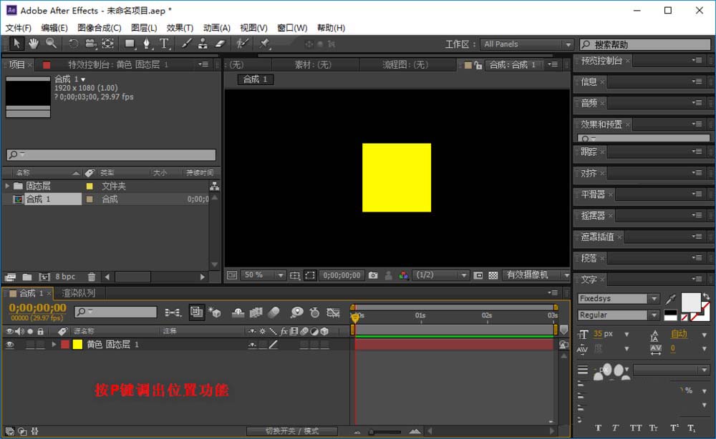This screenshot has height=439, width=716.
Task: Click the 切换开关 / 模式 button
Action: pos(291,431)
